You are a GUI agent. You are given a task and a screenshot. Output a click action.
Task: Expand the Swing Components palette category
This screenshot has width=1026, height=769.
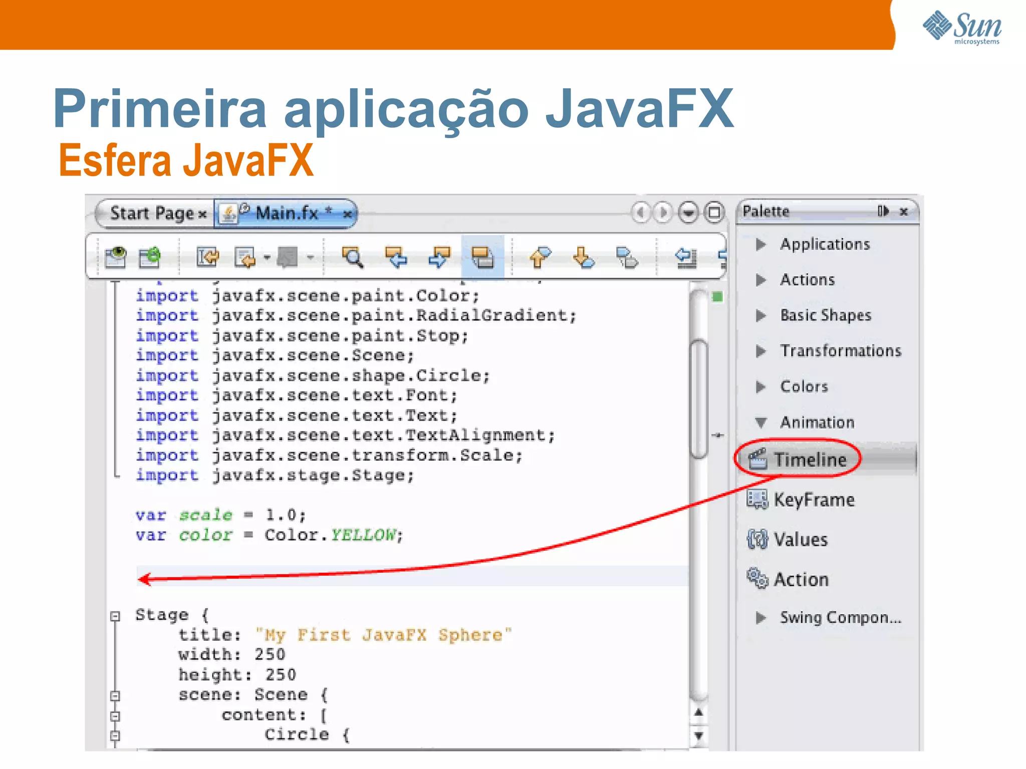761,617
